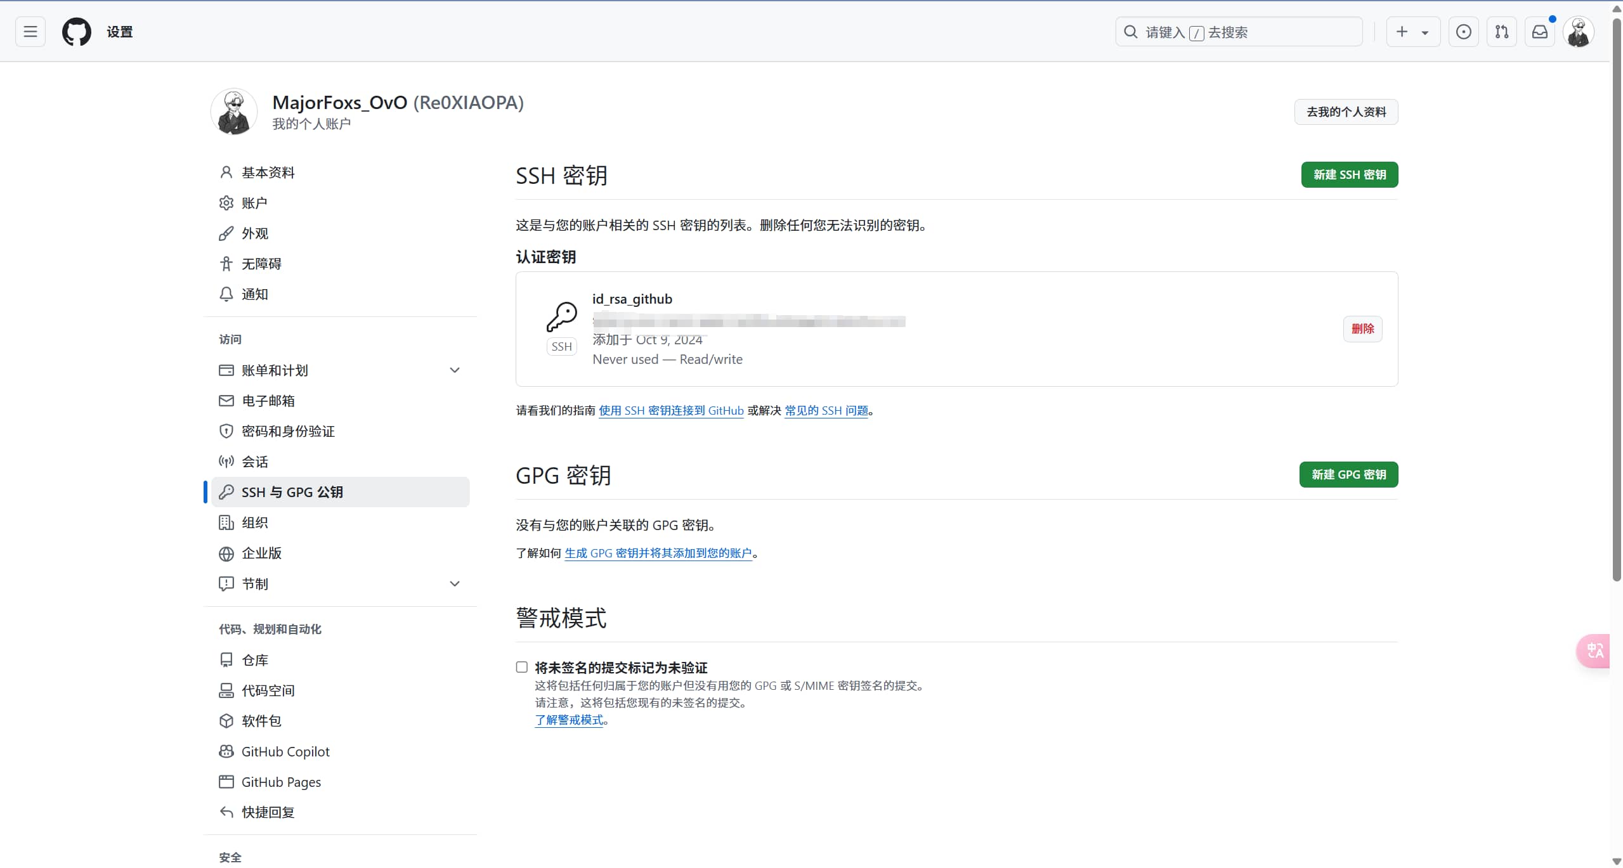Open 软件包 packages settings
The height and width of the screenshot is (868, 1623).
(x=340, y=721)
